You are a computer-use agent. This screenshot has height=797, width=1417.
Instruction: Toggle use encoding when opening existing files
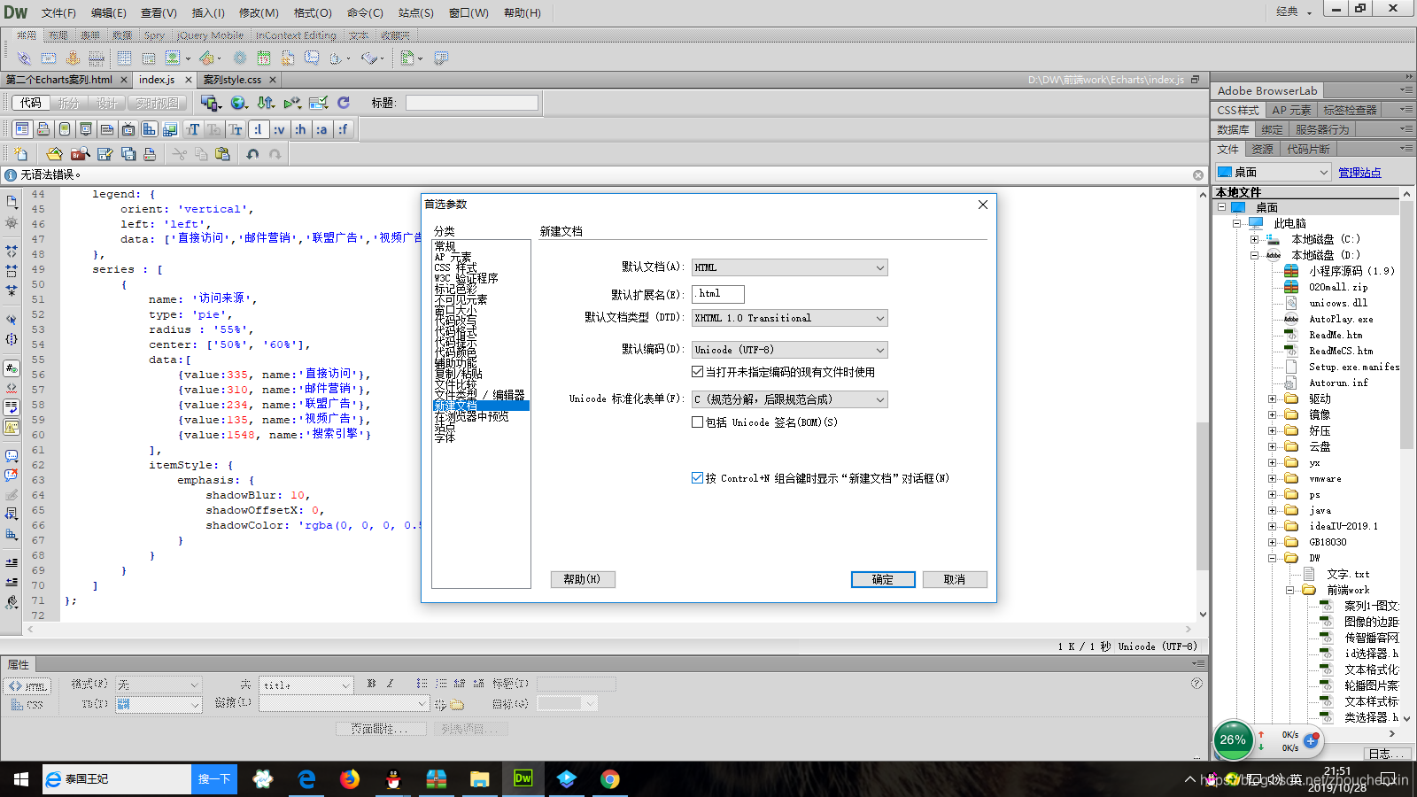[x=698, y=372]
